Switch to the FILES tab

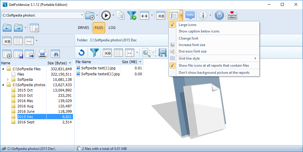coord(99,28)
